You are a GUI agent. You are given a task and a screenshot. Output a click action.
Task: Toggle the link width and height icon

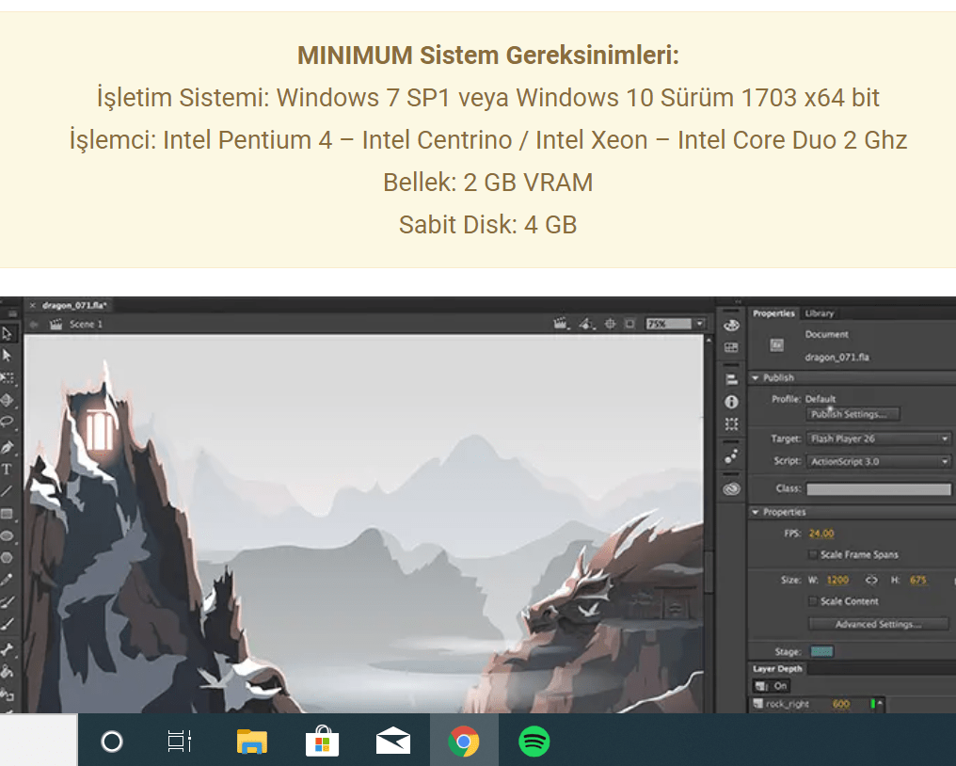point(872,580)
